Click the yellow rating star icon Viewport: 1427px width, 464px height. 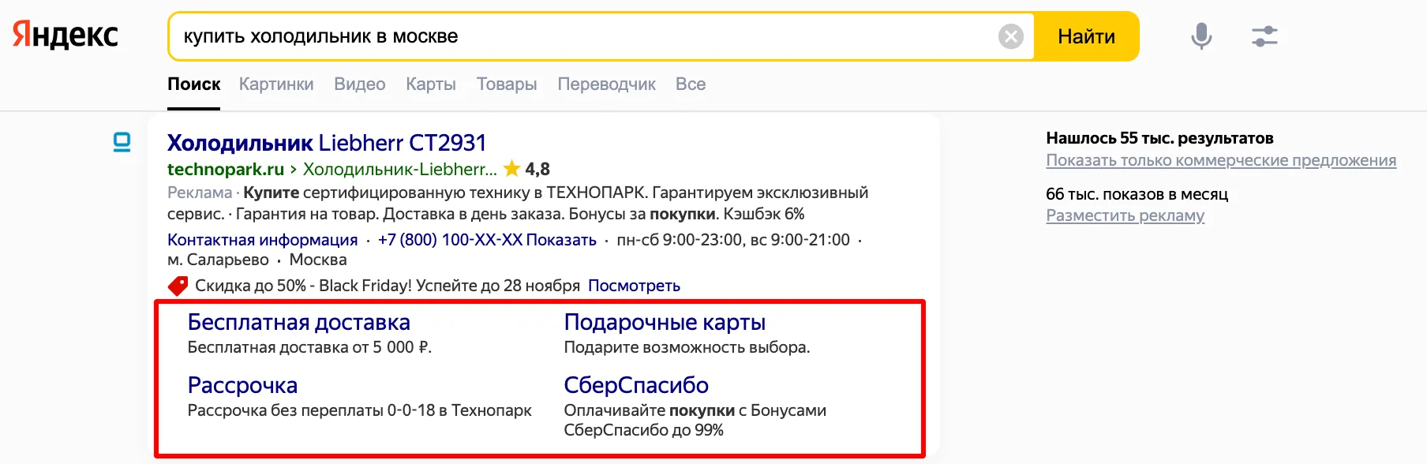point(511,169)
